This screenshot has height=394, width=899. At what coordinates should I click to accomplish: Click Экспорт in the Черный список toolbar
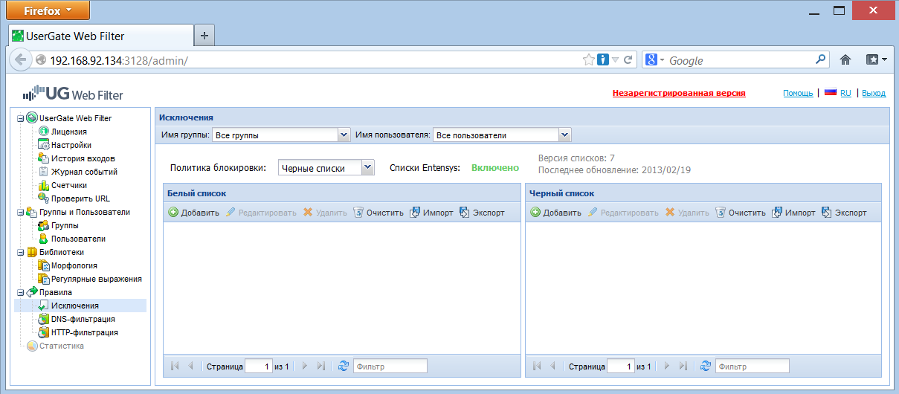[x=844, y=213]
